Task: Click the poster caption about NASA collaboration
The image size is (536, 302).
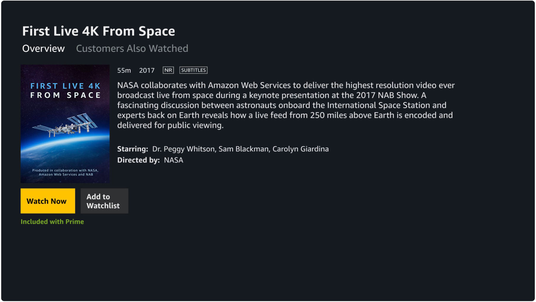Action: (65, 172)
